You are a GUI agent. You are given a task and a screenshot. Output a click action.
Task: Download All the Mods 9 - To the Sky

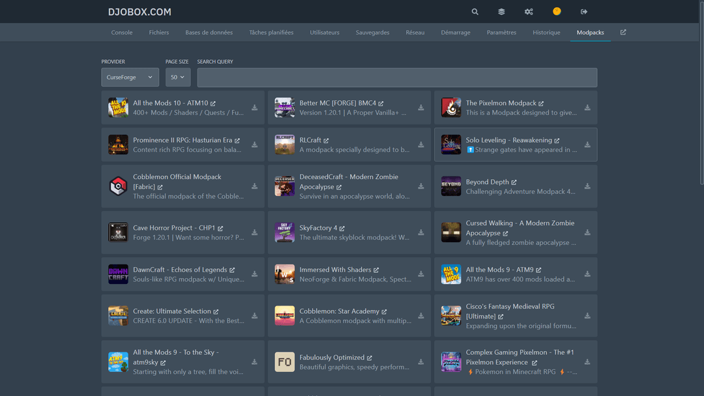pyautogui.click(x=255, y=362)
